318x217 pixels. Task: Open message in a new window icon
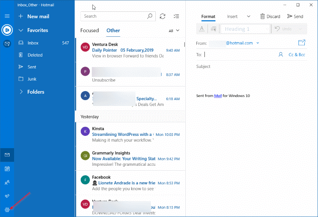point(302,43)
